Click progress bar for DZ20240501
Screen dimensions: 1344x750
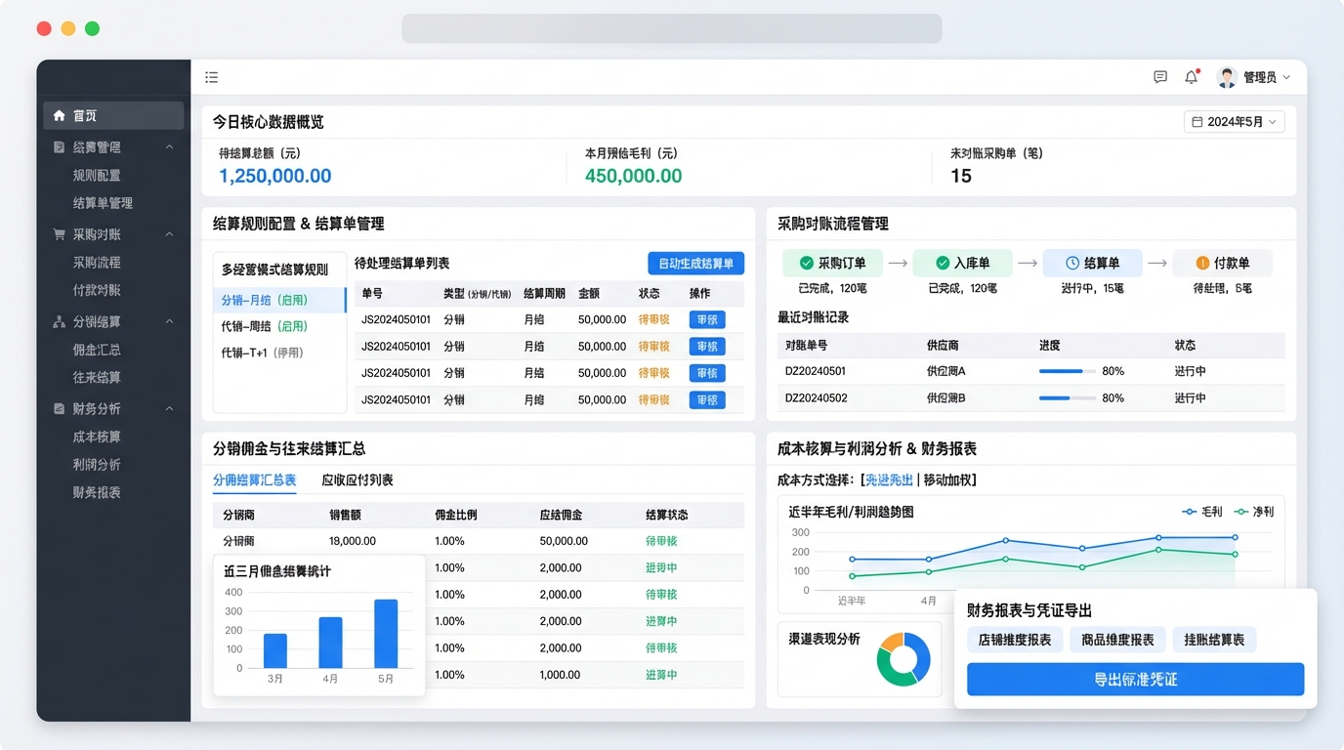click(1069, 371)
